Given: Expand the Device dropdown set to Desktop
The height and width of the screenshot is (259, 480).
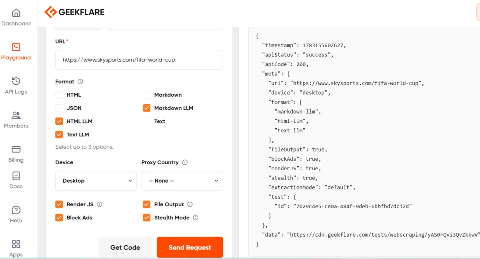Looking at the screenshot, I should [x=96, y=181].
